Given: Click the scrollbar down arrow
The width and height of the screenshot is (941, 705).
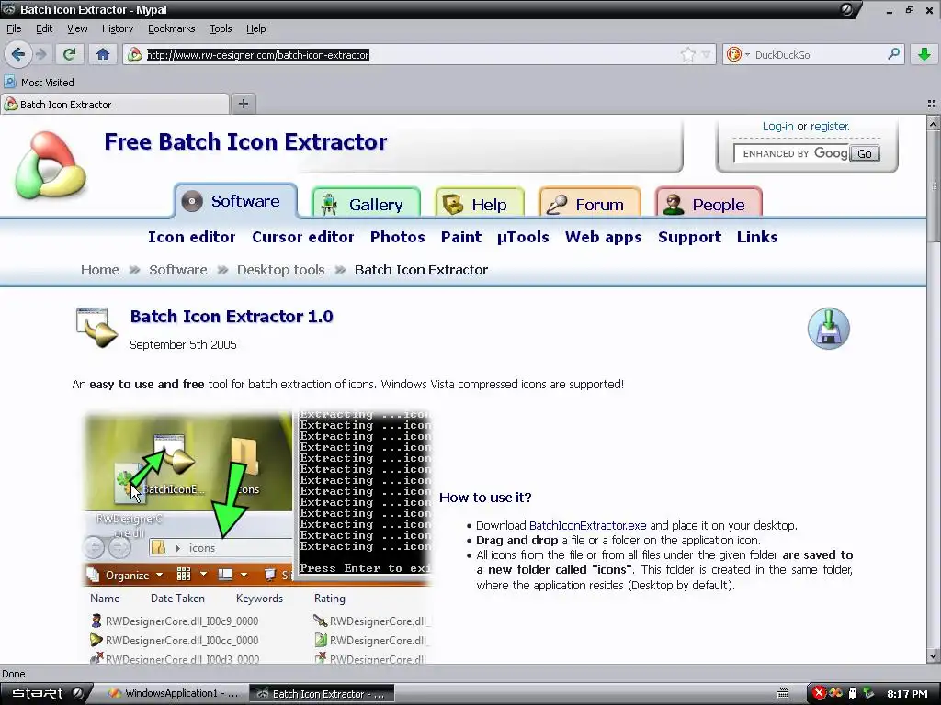Looking at the screenshot, I should click(x=934, y=655).
